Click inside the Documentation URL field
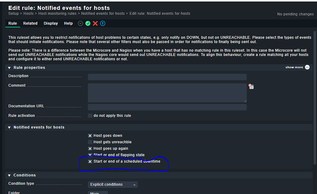 tap(167, 107)
